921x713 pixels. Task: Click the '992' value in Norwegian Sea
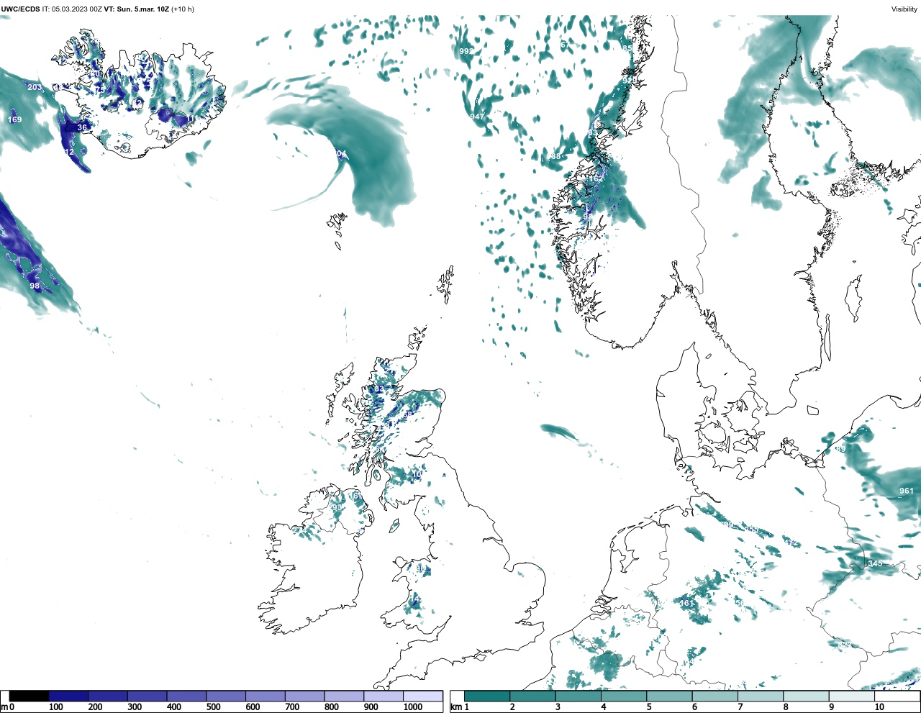(466, 51)
